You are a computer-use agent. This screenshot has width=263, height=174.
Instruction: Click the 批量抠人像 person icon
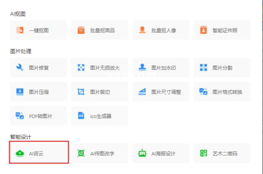142,30
